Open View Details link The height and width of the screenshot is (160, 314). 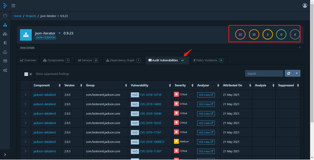tap(27, 47)
